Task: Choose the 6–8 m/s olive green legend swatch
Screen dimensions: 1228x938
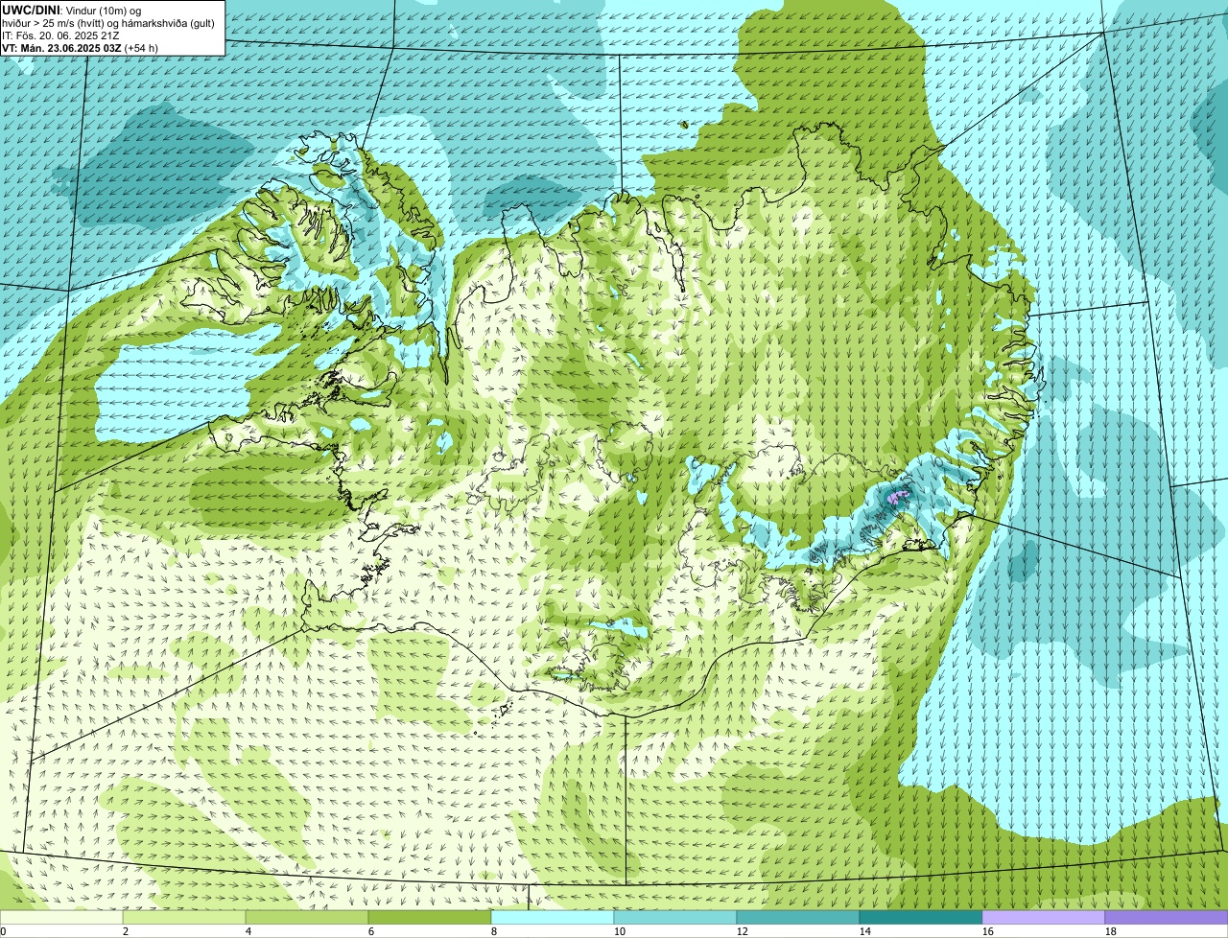Action: coord(430,917)
